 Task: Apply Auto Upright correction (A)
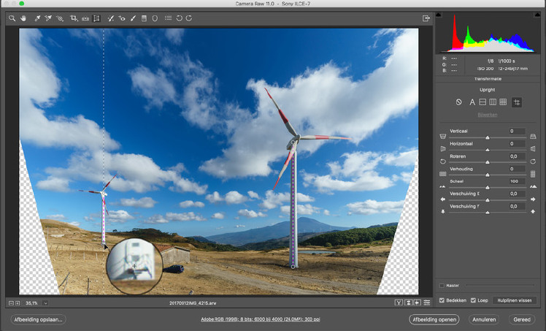tap(472, 102)
